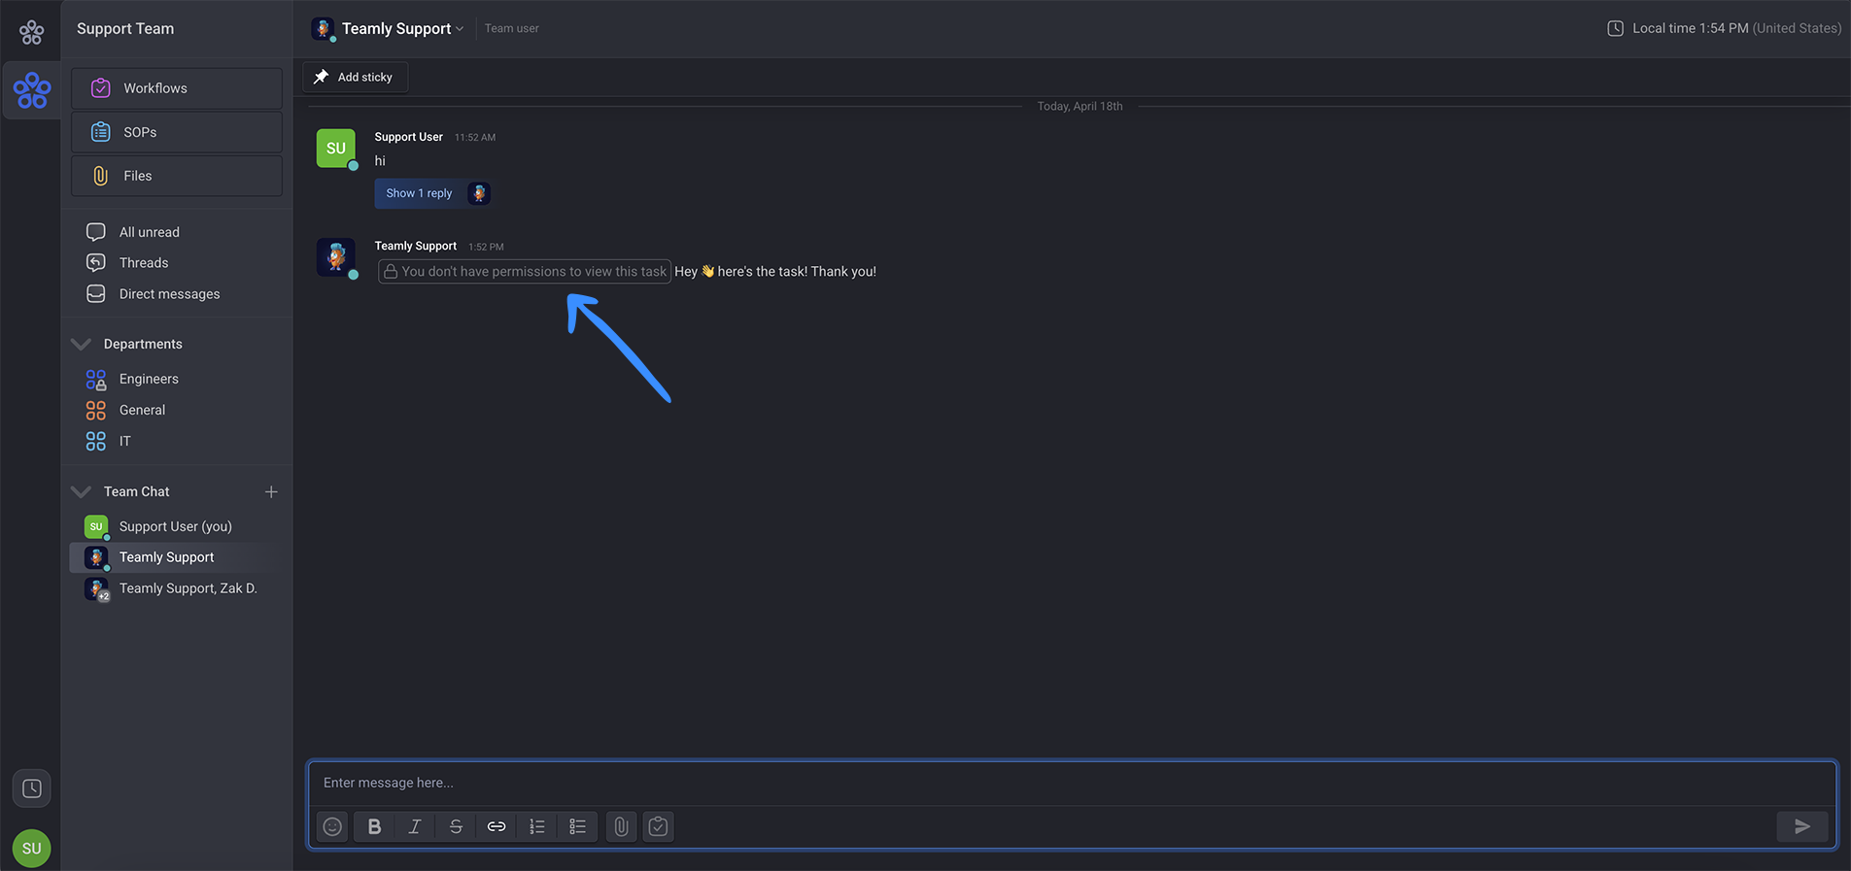Click the Threads reply bubble icon
1851x871 pixels.
coord(96,263)
